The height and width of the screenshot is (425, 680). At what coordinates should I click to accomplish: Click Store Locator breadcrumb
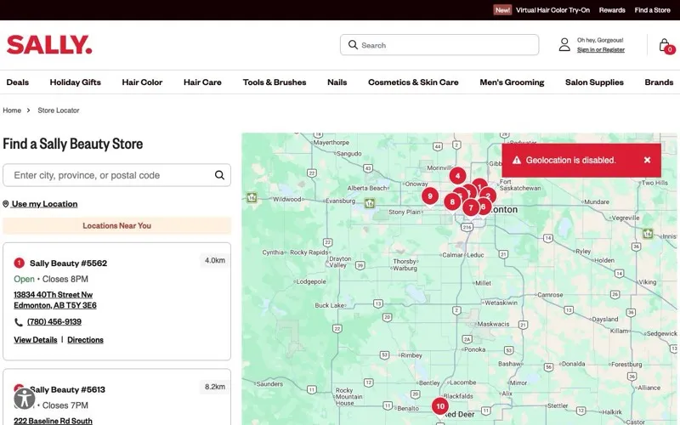[59, 110]
